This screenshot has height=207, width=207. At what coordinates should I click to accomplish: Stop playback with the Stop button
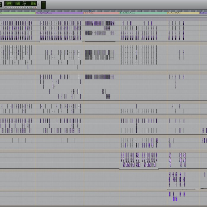(x=28, y=8)
